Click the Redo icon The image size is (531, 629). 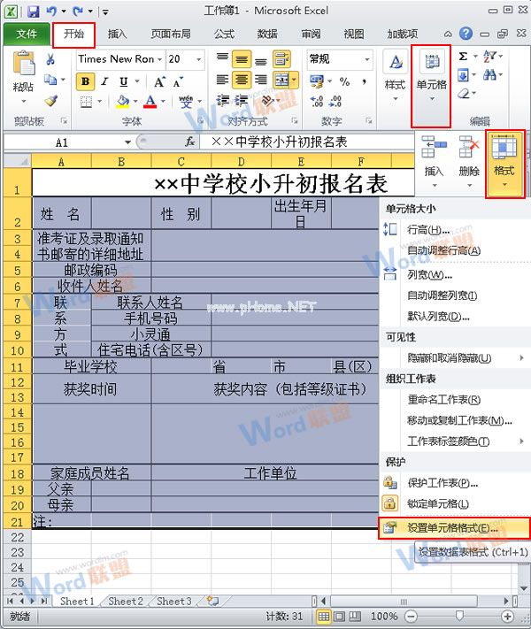[78, 11]
